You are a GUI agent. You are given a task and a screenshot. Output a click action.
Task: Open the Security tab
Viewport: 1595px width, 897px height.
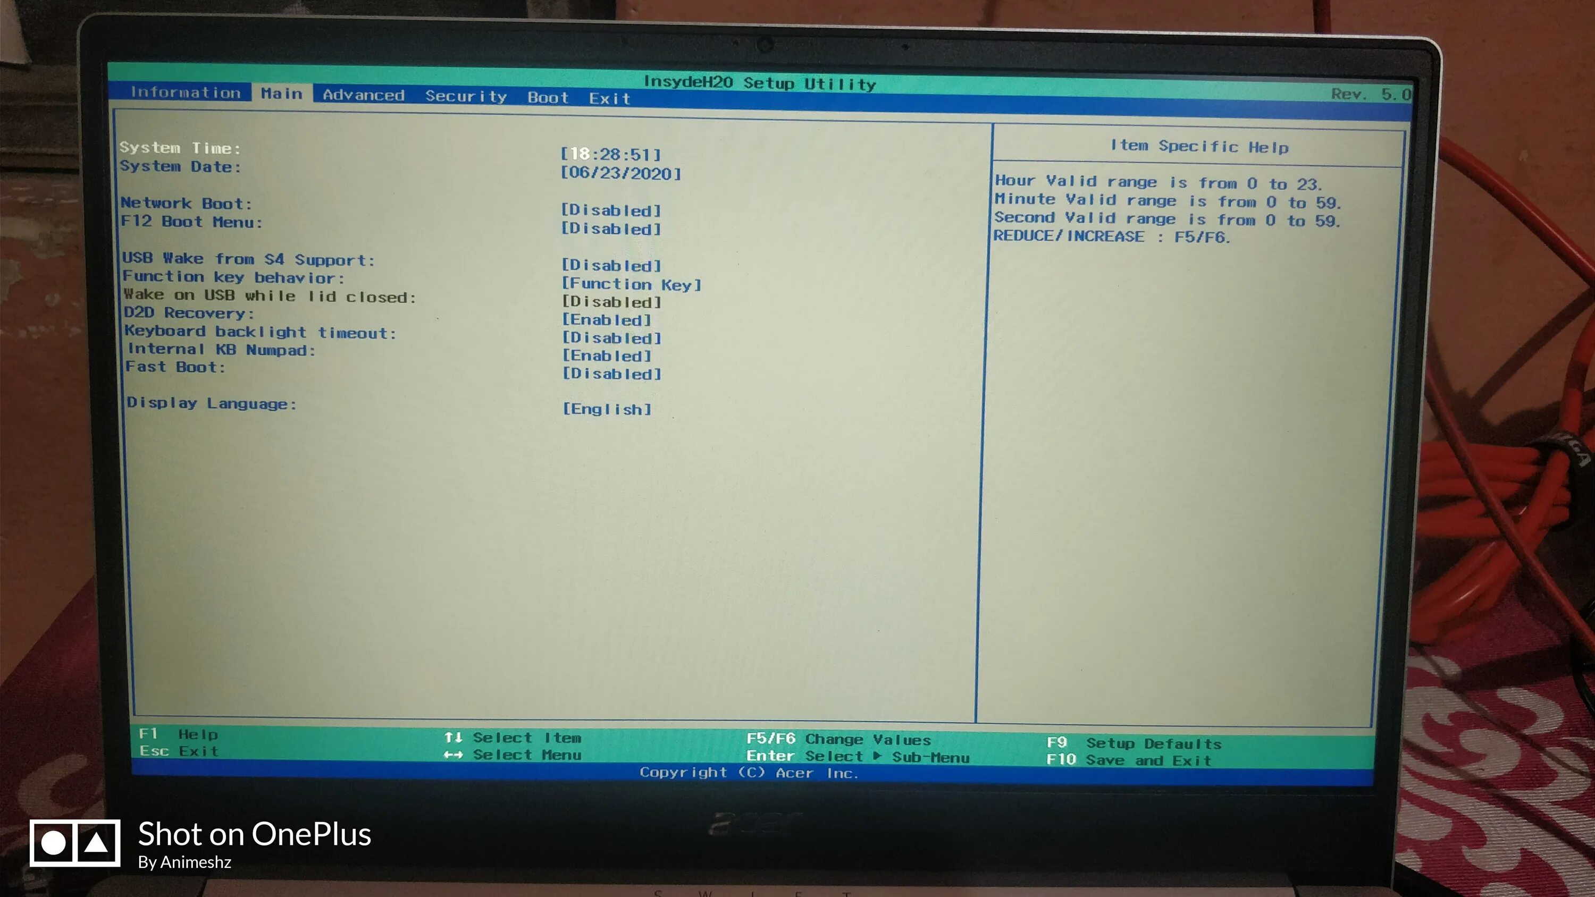pos(466,96)
